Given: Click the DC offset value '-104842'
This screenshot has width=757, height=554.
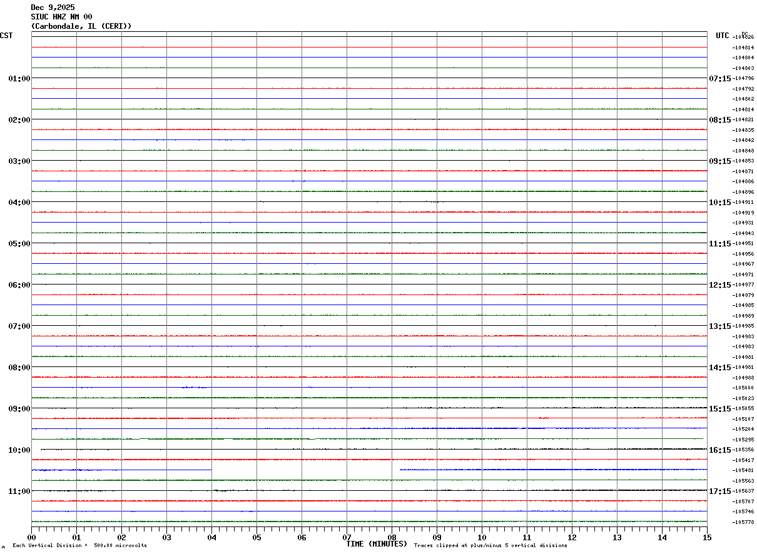Looking at the screenshot, I should point(743,141).
